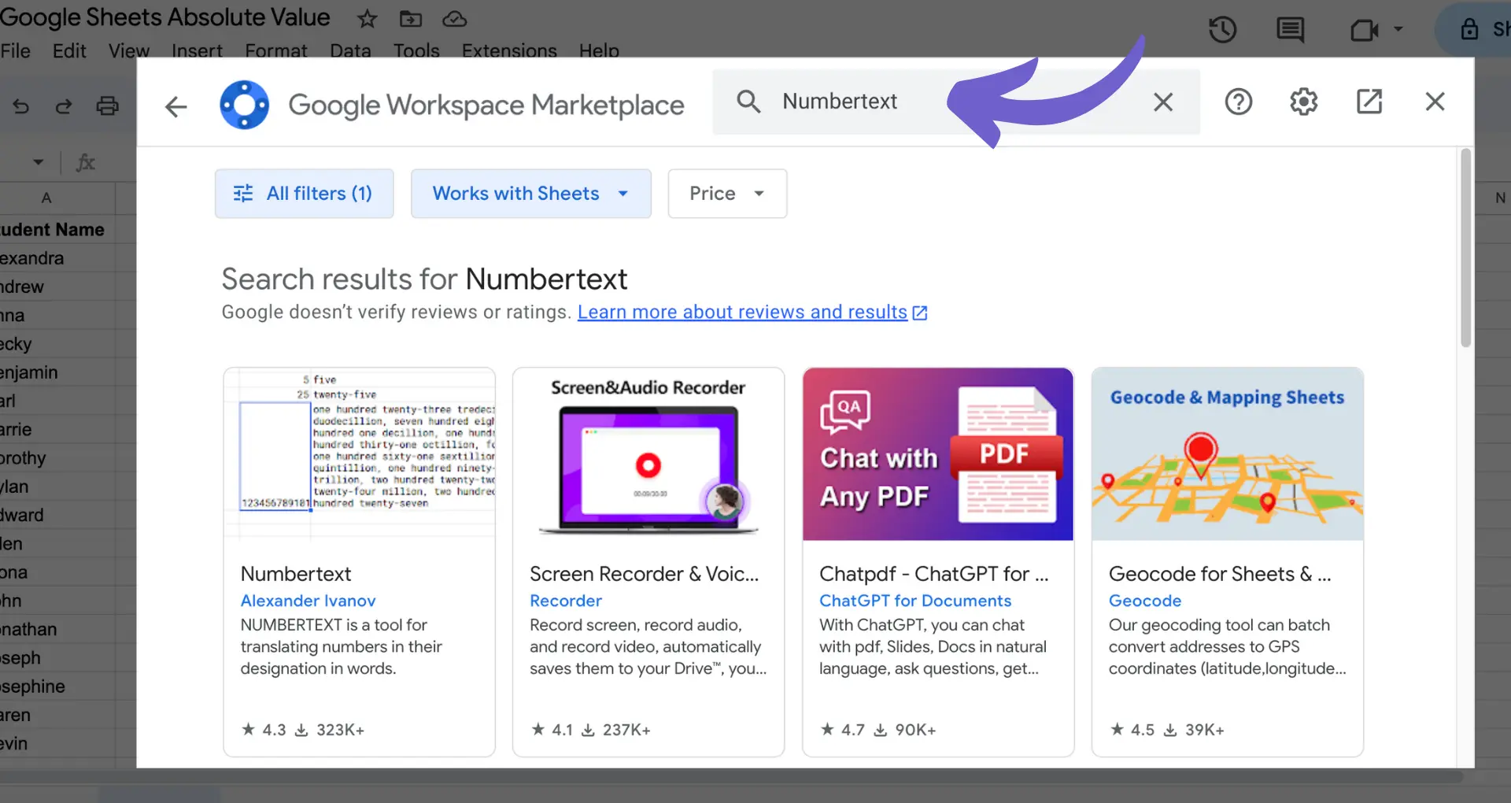Click Chatpdf - ChatGPT for ... title

tap(934, 574)
